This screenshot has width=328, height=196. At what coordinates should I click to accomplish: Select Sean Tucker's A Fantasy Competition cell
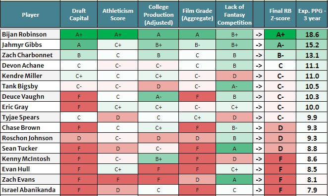click(234, 149)
